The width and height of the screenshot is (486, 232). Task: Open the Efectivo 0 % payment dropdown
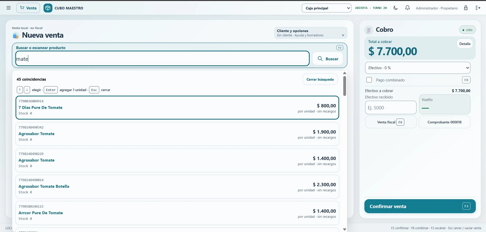pos(418,68)
